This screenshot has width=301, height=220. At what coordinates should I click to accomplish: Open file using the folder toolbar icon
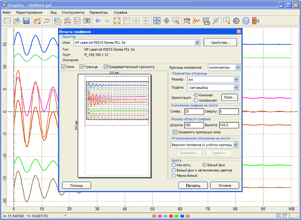(x=17, y=21)
